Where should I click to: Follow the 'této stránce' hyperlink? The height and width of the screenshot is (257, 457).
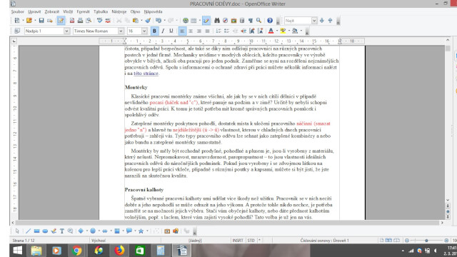[146, 74]
